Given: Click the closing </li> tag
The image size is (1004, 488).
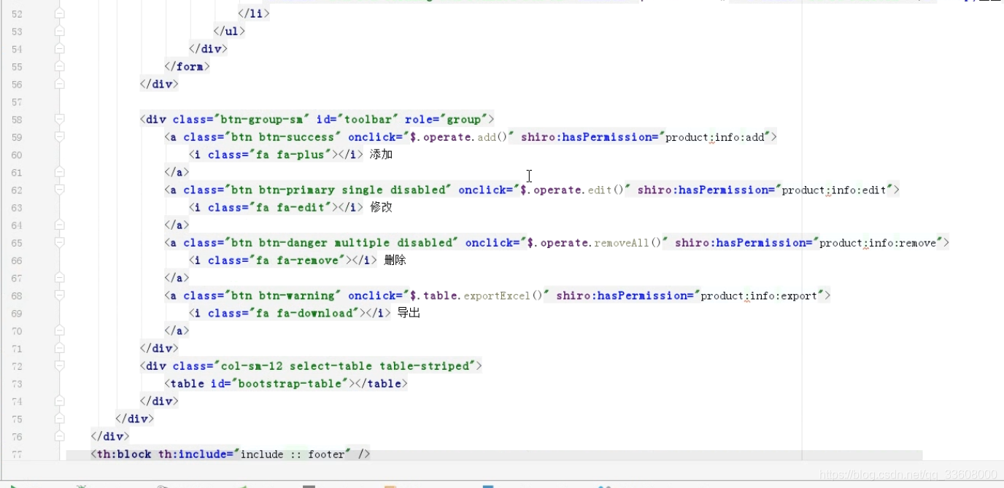Looking at the screenshot, I should point(254,14).
